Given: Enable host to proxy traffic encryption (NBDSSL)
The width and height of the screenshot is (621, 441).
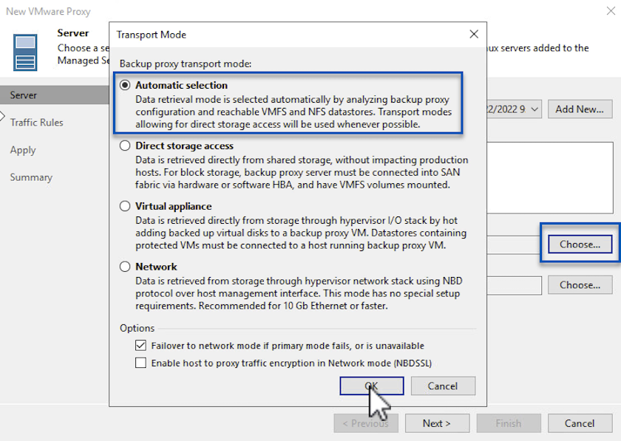Looking at the screenshot, I should 140,363.
